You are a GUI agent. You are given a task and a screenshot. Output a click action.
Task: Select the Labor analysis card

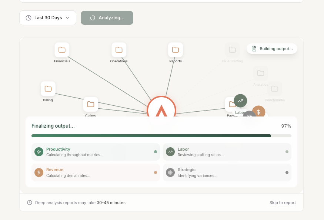point(227,152)
